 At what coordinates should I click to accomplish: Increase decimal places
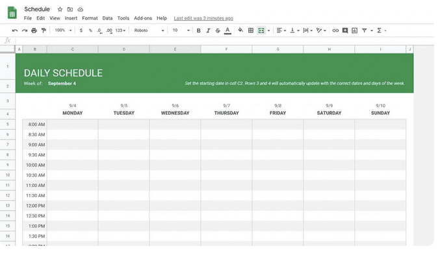coord(109,30)
